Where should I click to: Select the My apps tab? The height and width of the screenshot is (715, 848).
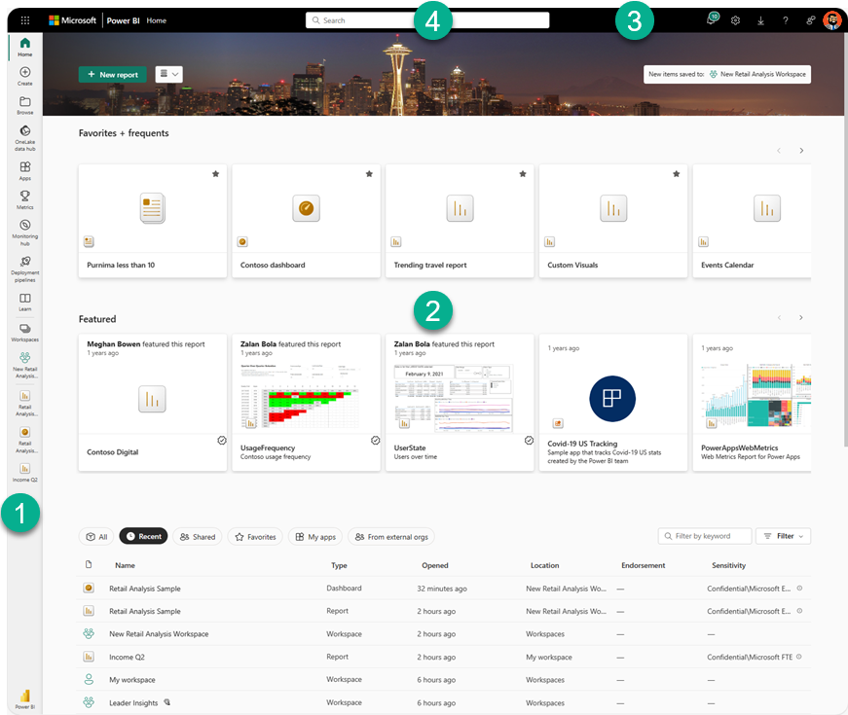pyautogui.click(x=315, y=537)
